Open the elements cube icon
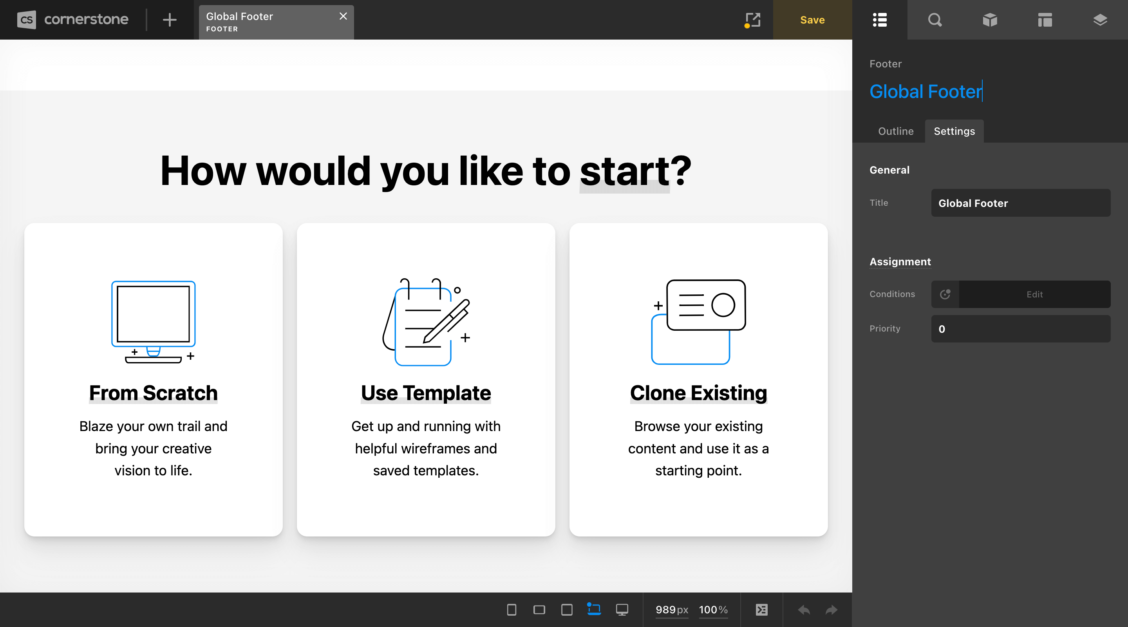1128x627 pixels. click(x=990, y=20)
